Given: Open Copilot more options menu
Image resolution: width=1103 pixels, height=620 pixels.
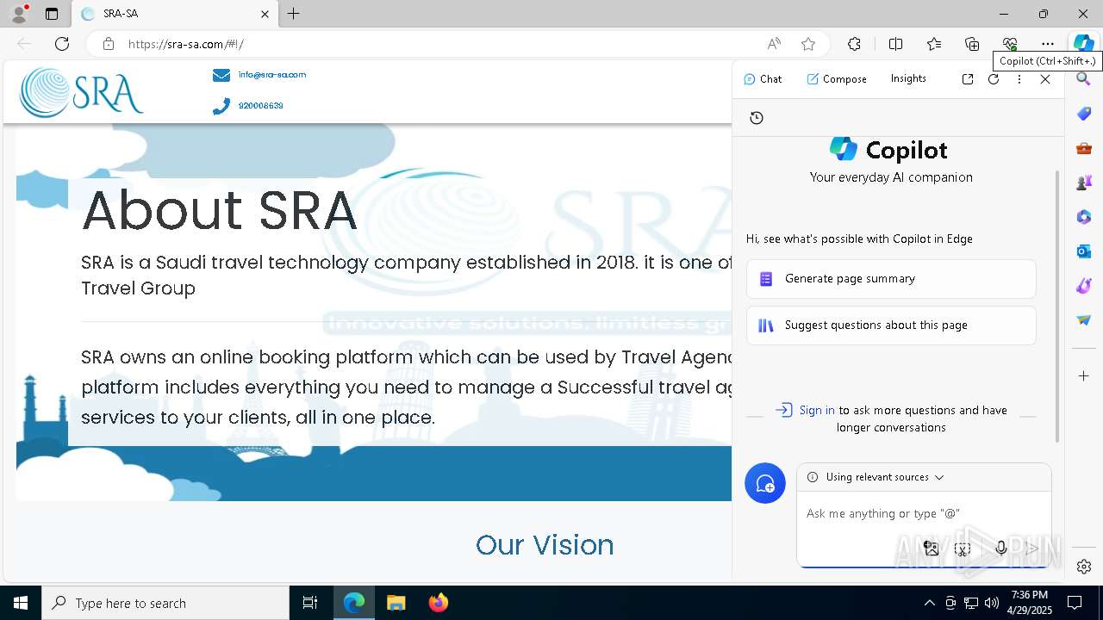Looking at the screenshot, I should point(1019,79).
